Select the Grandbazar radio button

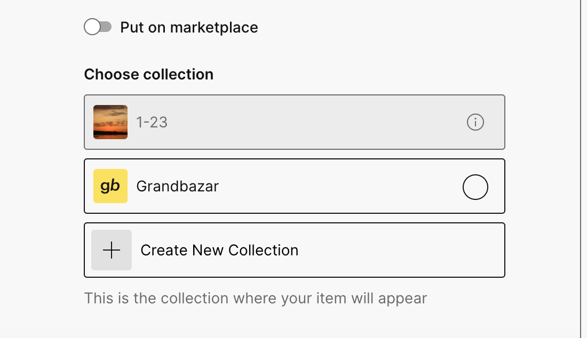point(475,187)
